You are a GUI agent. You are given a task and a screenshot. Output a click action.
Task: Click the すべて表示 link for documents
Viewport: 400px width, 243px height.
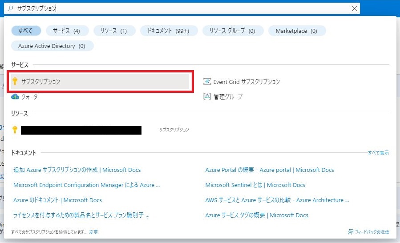pyautogui.click(x=378, y=153)
